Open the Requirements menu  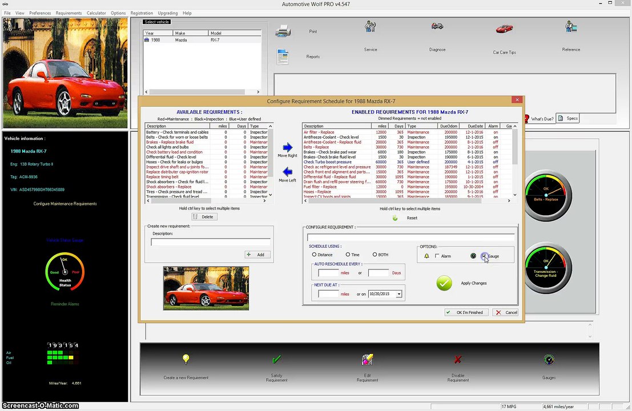pos(69,13)
